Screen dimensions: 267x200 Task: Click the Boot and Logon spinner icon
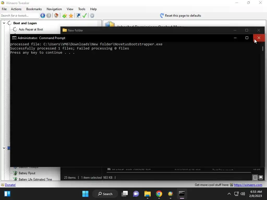coord(9,23)
